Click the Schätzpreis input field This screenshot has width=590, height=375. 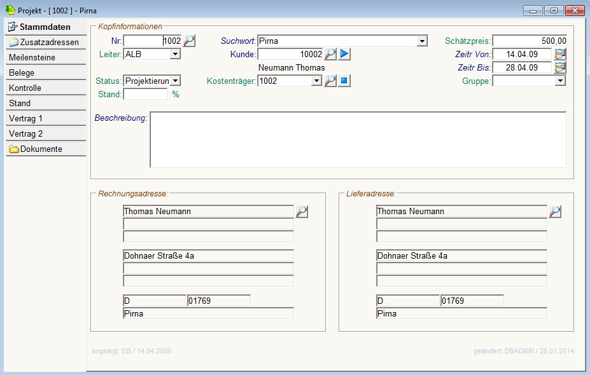click(529, 41)
